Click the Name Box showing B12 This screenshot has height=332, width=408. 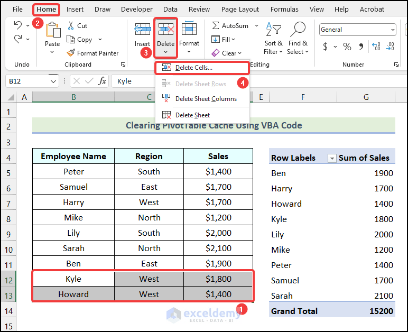click(29, 81)
